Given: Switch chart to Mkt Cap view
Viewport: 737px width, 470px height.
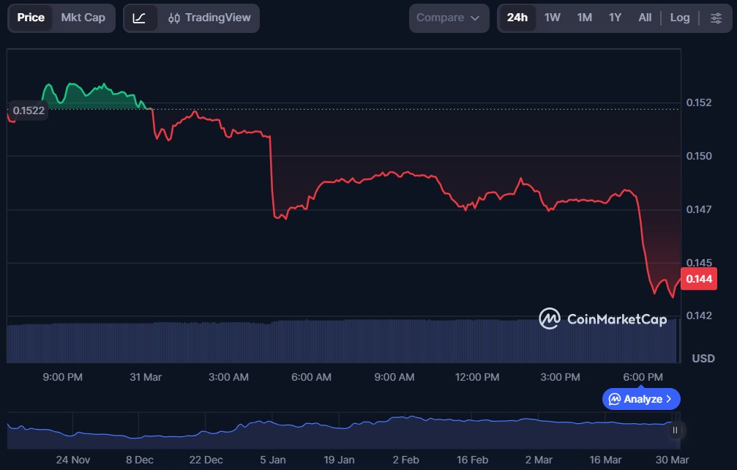Looking at the screenshot, I should point(83,18).
